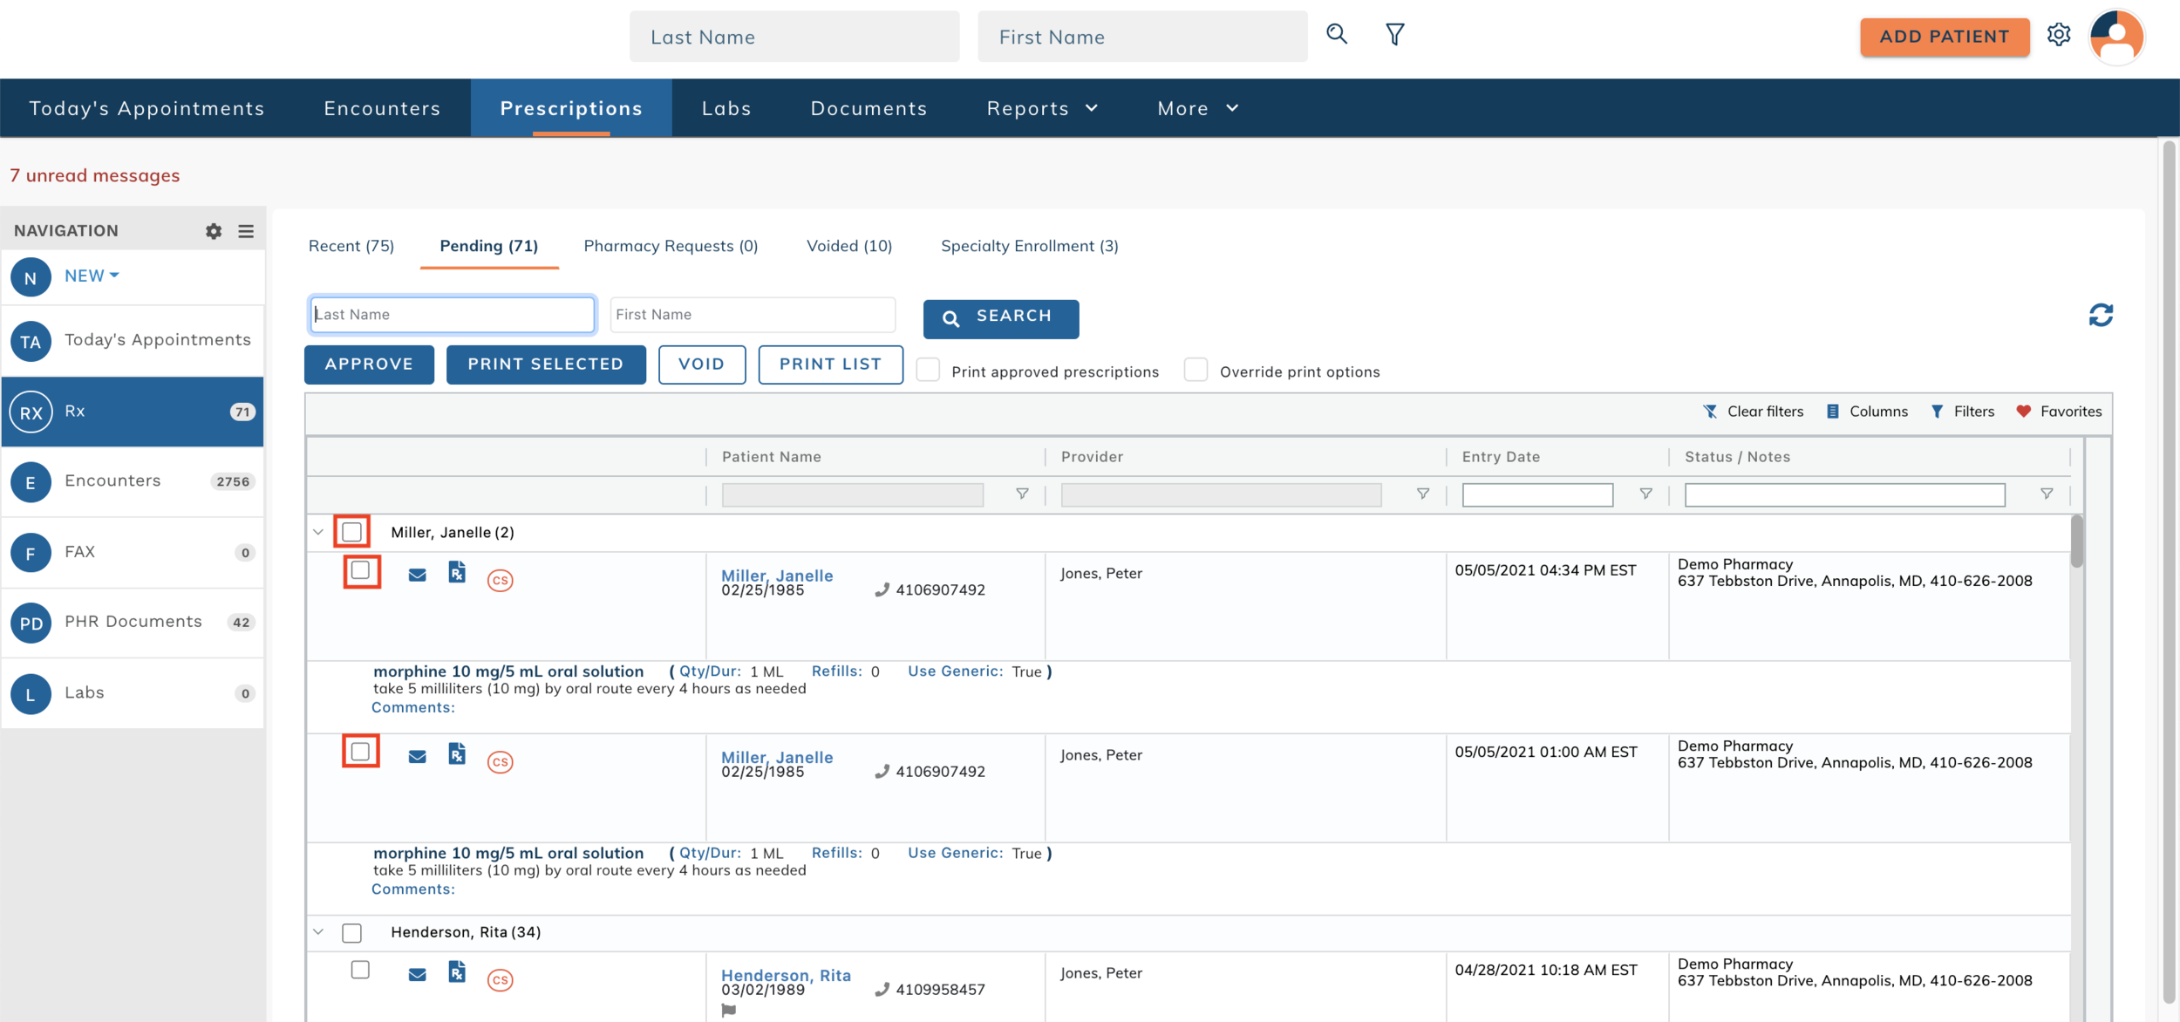Screen dimensions: 2180x1022
Task: Click envelope icon on first Miller prescription
Action: coord(417,576)
